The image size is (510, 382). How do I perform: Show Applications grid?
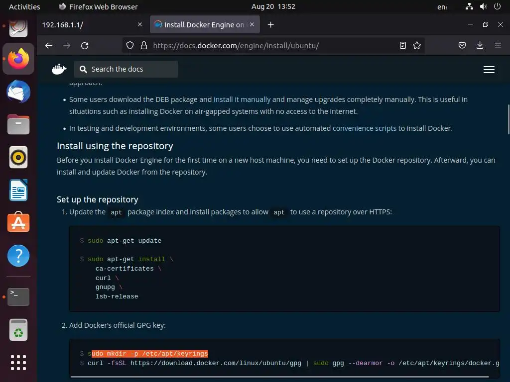18,363
